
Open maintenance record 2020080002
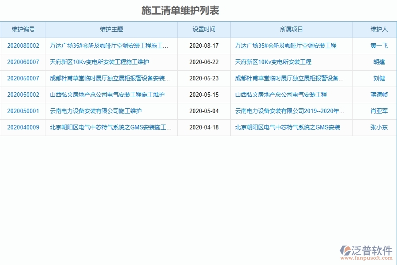point(22,45)
